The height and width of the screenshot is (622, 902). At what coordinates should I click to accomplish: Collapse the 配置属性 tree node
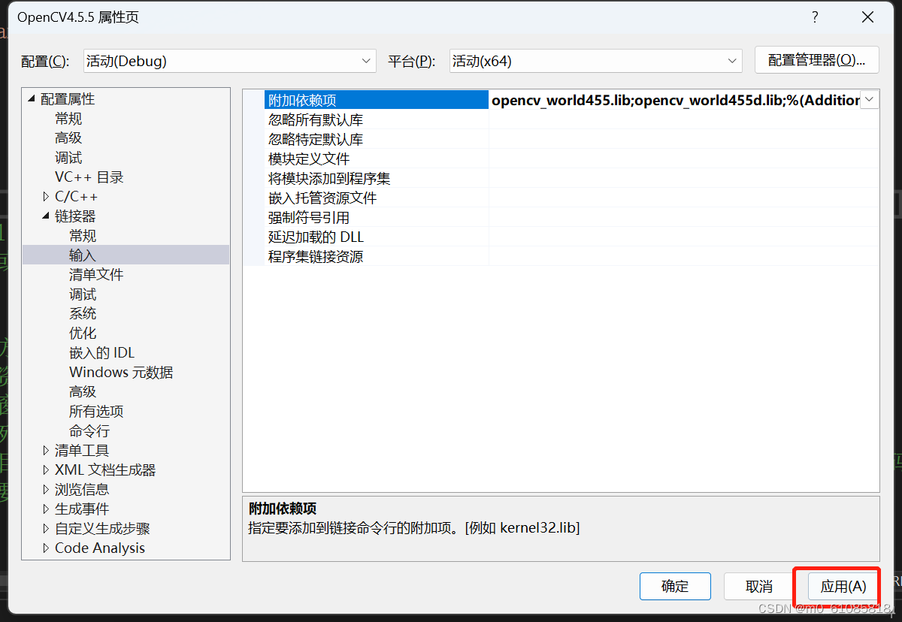tap(32, 99)
